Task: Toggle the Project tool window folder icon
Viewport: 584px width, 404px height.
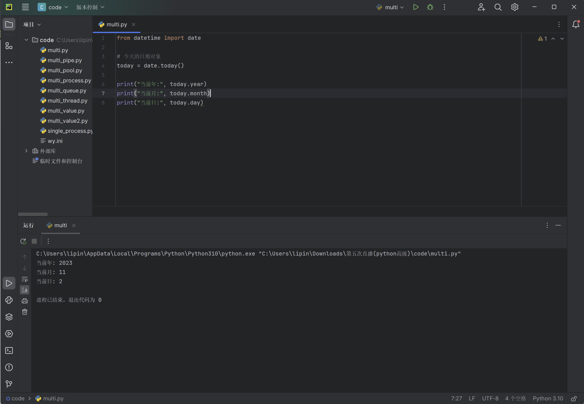Action: [x=9, y=24]
